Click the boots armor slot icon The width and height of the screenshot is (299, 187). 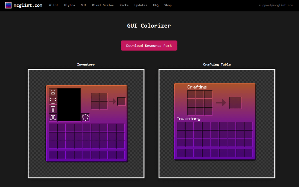click(x=53, y=117)
